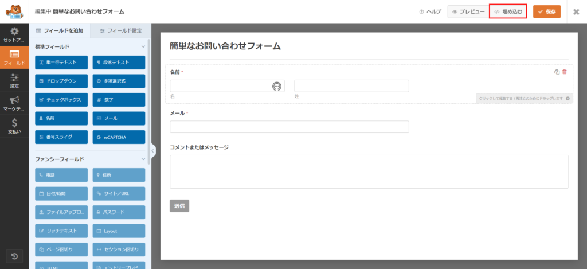Add a Website/URL (サイト/URL) field

click(119, 194)
